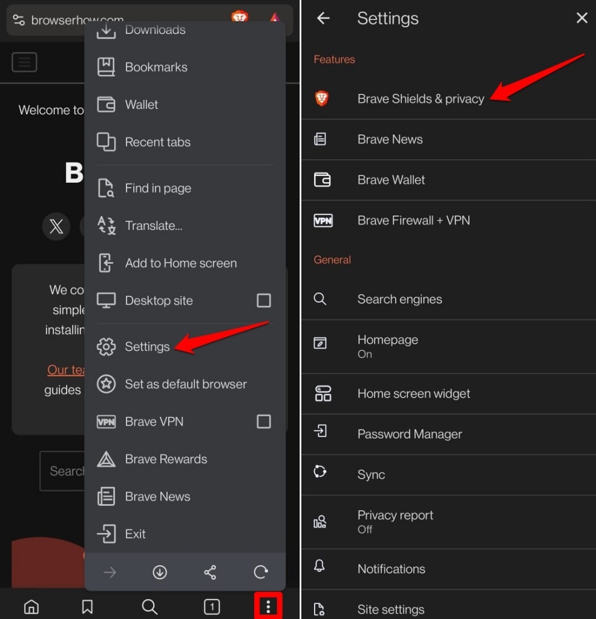
Task: Tap the widget icon beside Home screen widget
Action: click(323, 393)
